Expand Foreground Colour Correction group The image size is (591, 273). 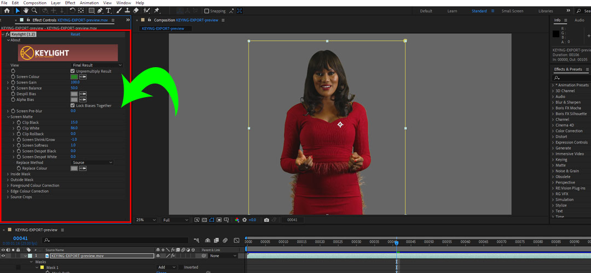click(8, 186)
